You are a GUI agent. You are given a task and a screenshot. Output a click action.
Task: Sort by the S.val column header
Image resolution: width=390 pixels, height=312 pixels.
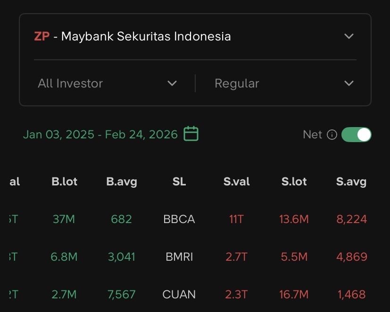236,182
